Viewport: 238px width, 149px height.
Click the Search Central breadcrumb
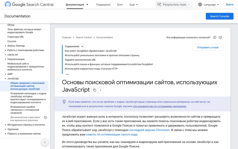click(x=84, y=38)
